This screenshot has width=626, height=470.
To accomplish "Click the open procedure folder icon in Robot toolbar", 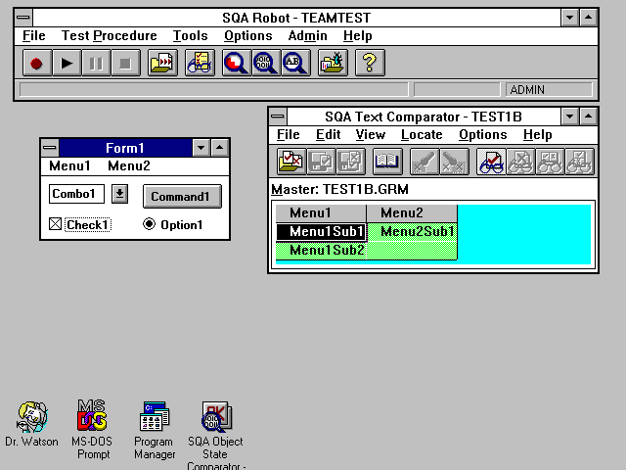I will (161, 64).
